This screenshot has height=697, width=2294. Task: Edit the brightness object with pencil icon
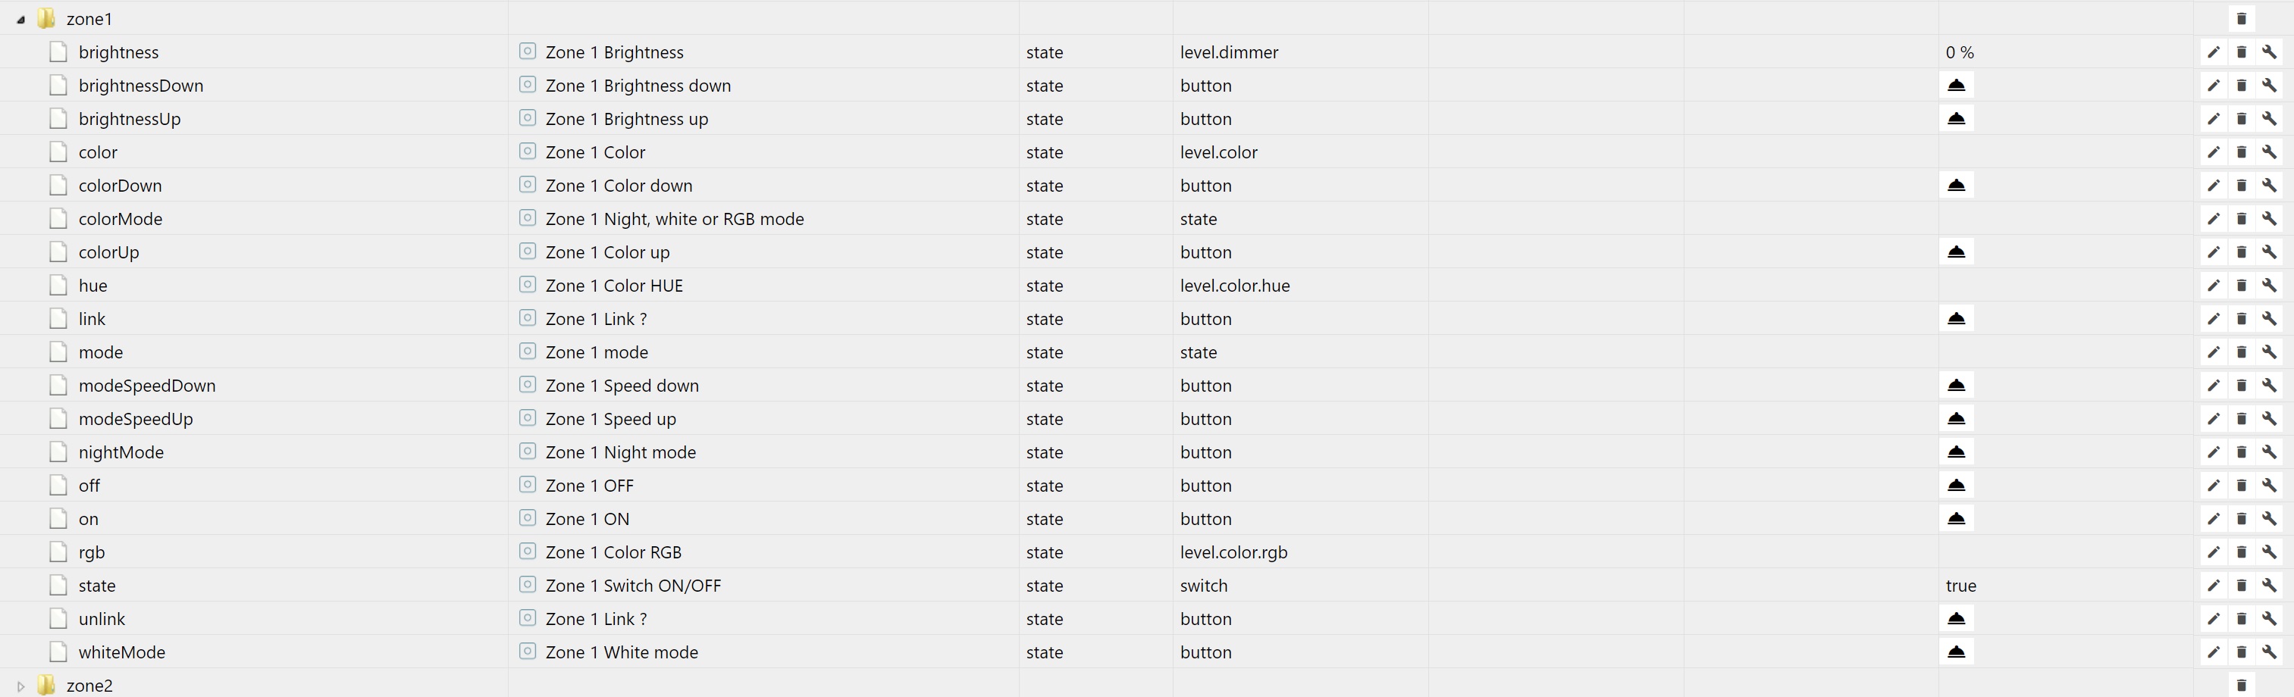(2213, 52)
